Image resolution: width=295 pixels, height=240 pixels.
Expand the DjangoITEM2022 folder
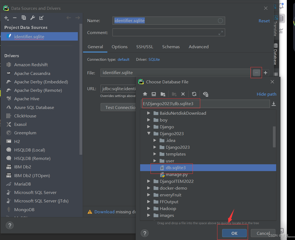click(149, 181)
